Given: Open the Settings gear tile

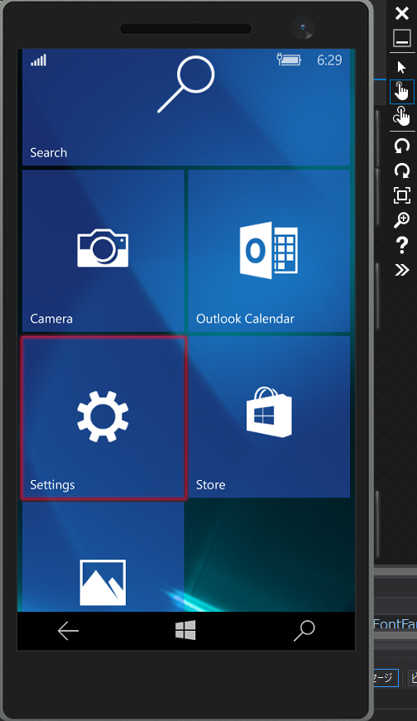Looking at the screenshot, I should (103, 417).
